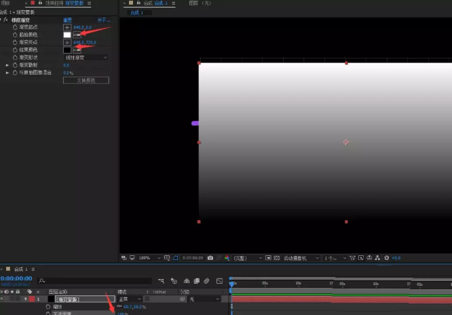Toggle region of interest icon in viewer

(268, 258)
